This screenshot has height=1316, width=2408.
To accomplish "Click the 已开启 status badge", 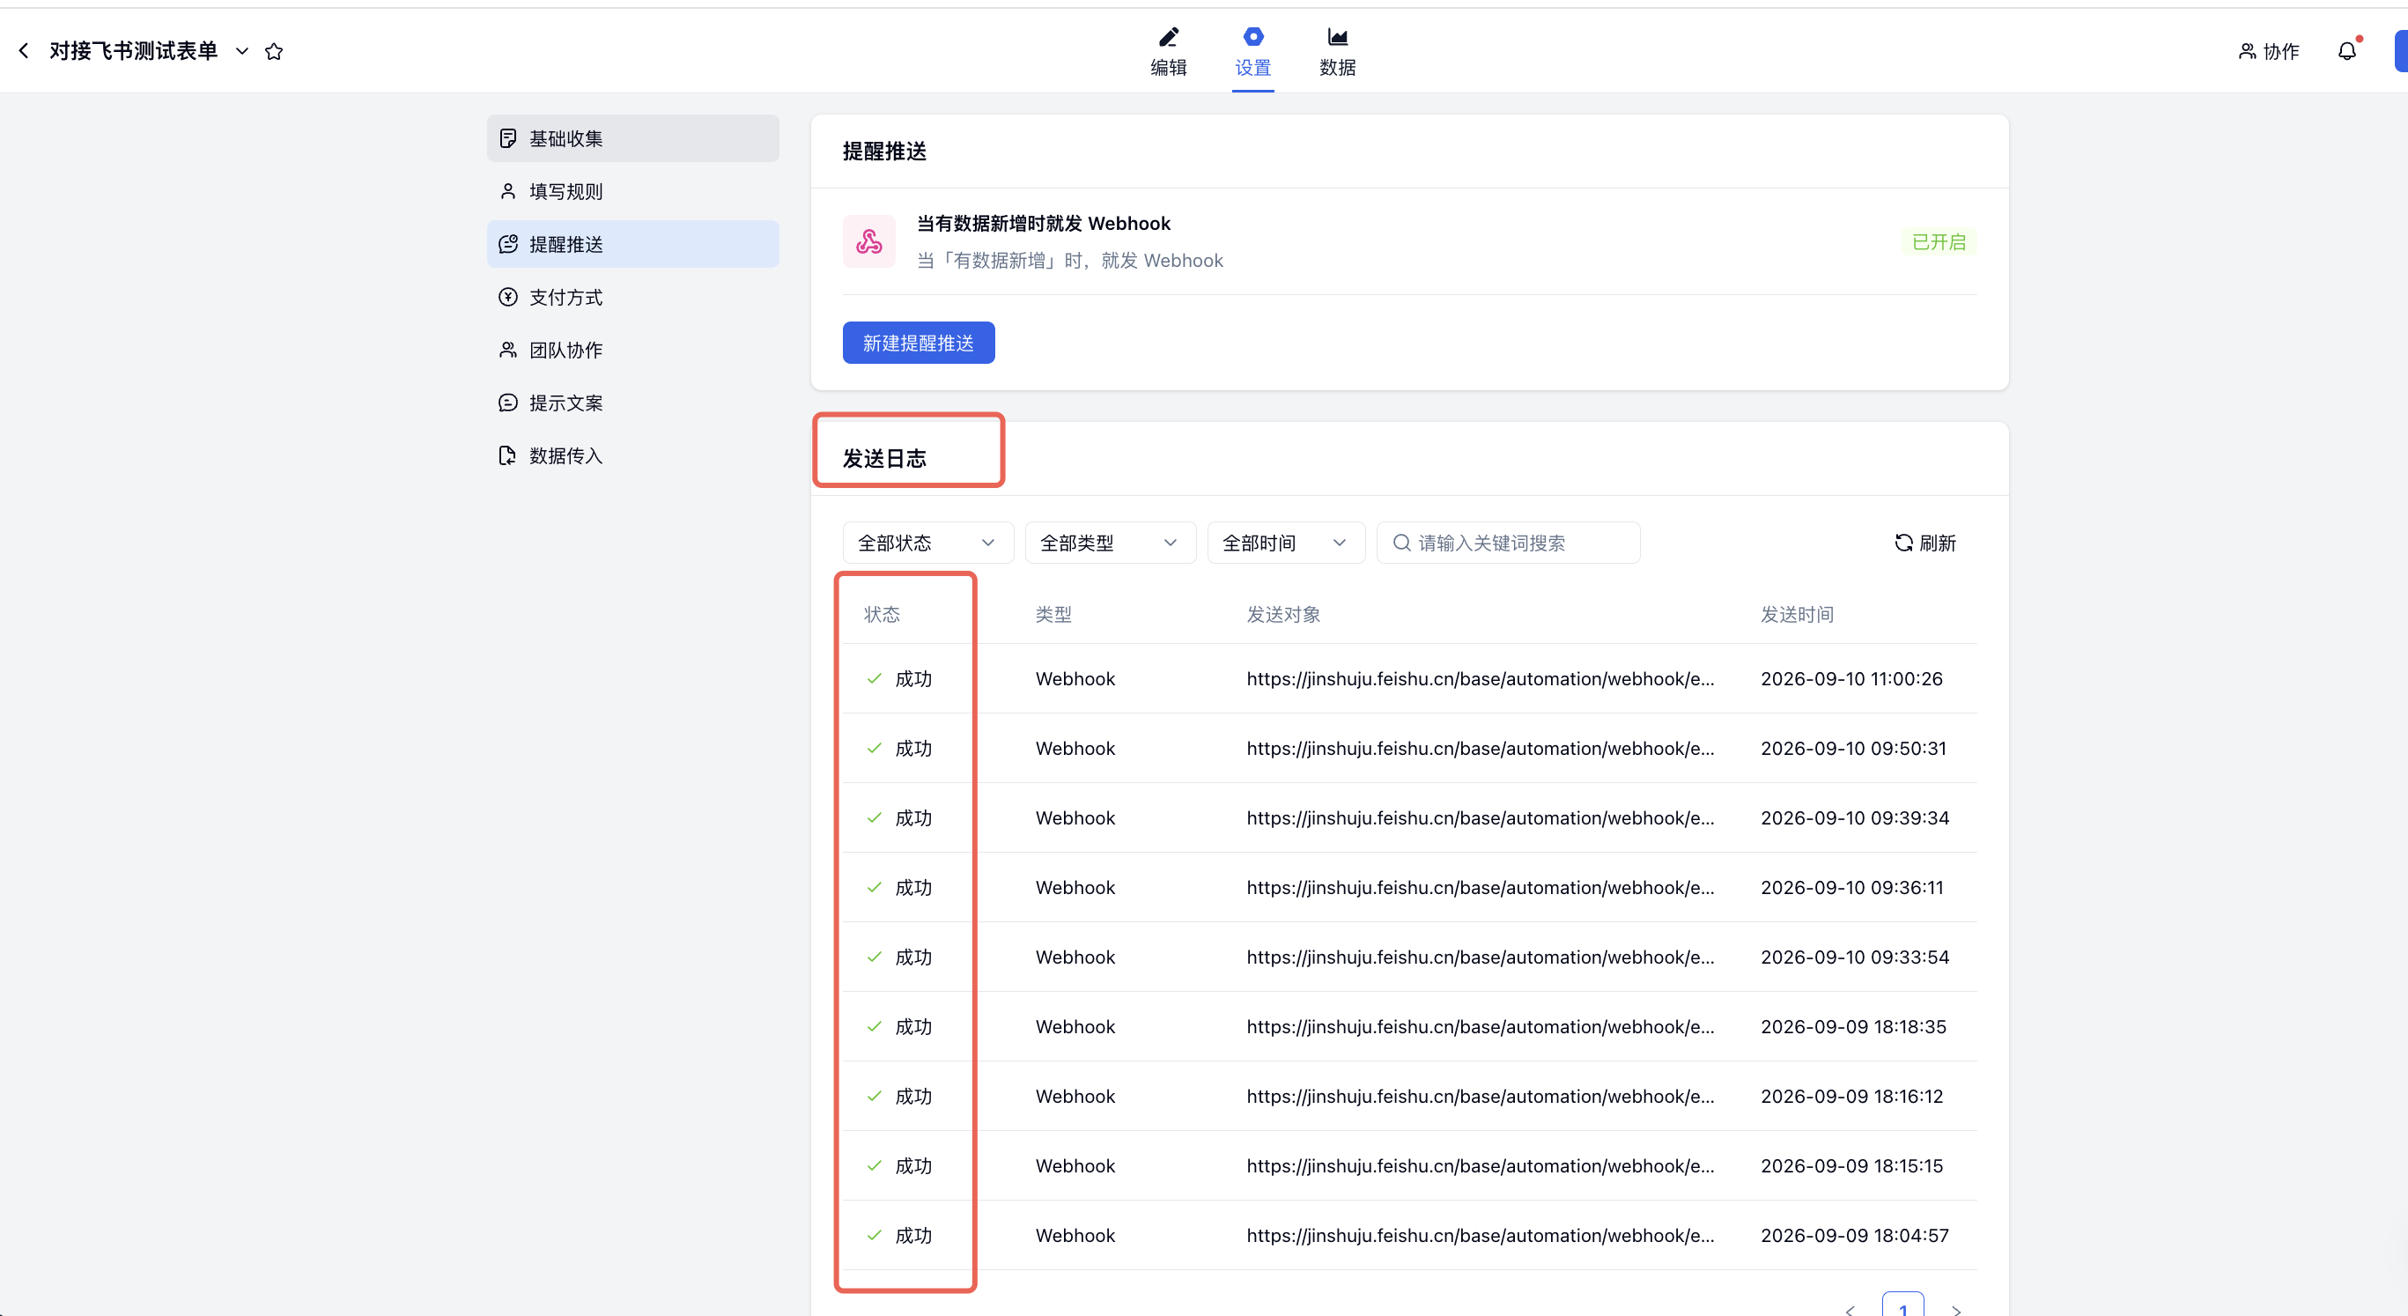I will pos(1939,242).
